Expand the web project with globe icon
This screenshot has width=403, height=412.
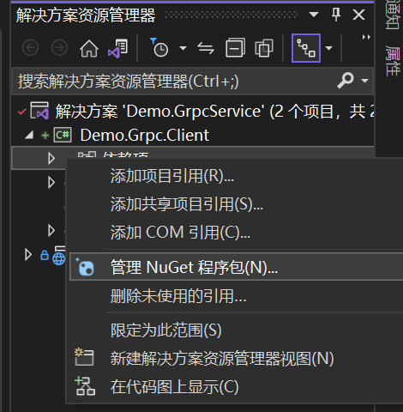point(28,255)
